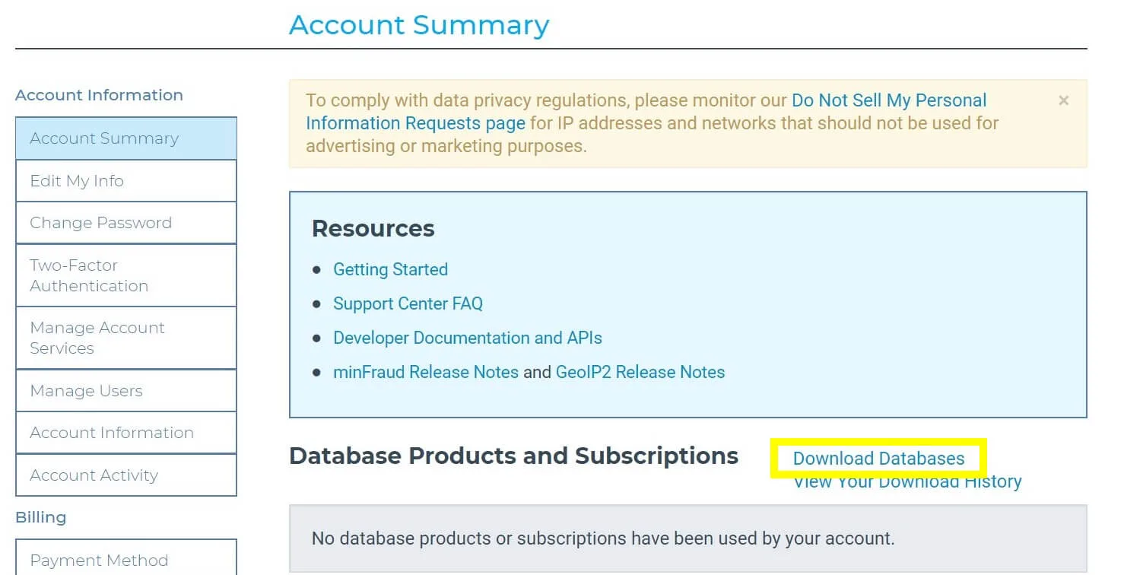Open the Getting Started resource link
The image size is (1124, 575).
click(x=391, y=269)
